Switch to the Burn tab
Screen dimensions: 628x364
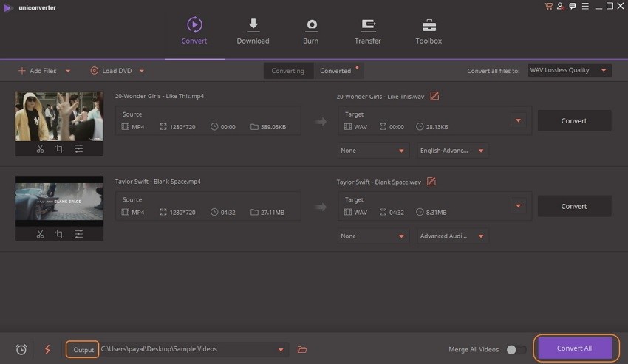pos(311,31)
